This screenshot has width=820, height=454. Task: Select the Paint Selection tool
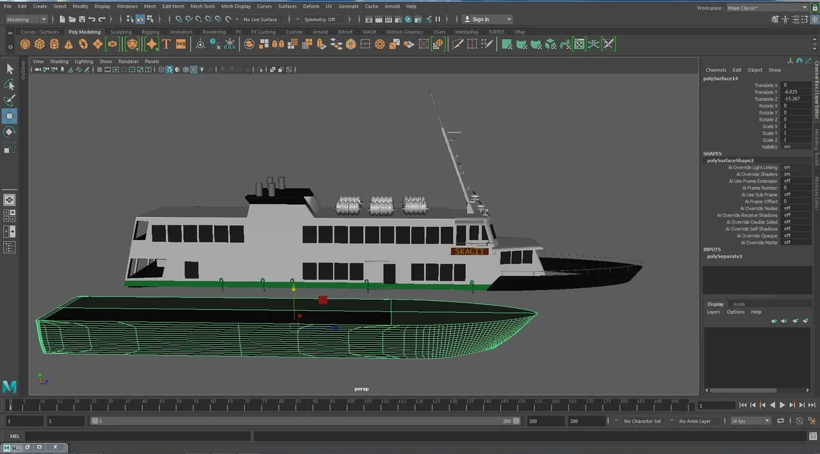pos(10,100)
